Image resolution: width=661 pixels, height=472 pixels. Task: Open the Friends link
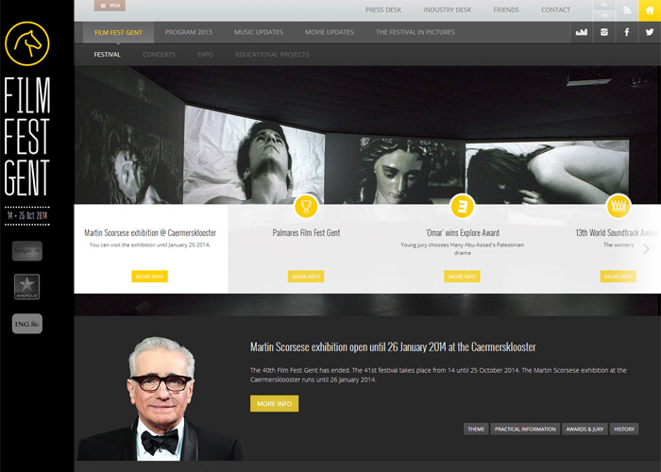coord(506,9)
